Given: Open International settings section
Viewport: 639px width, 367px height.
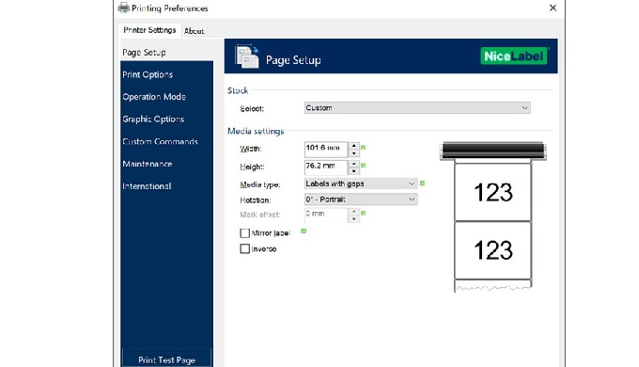Looking at the screenshot, I should point(166,186).
